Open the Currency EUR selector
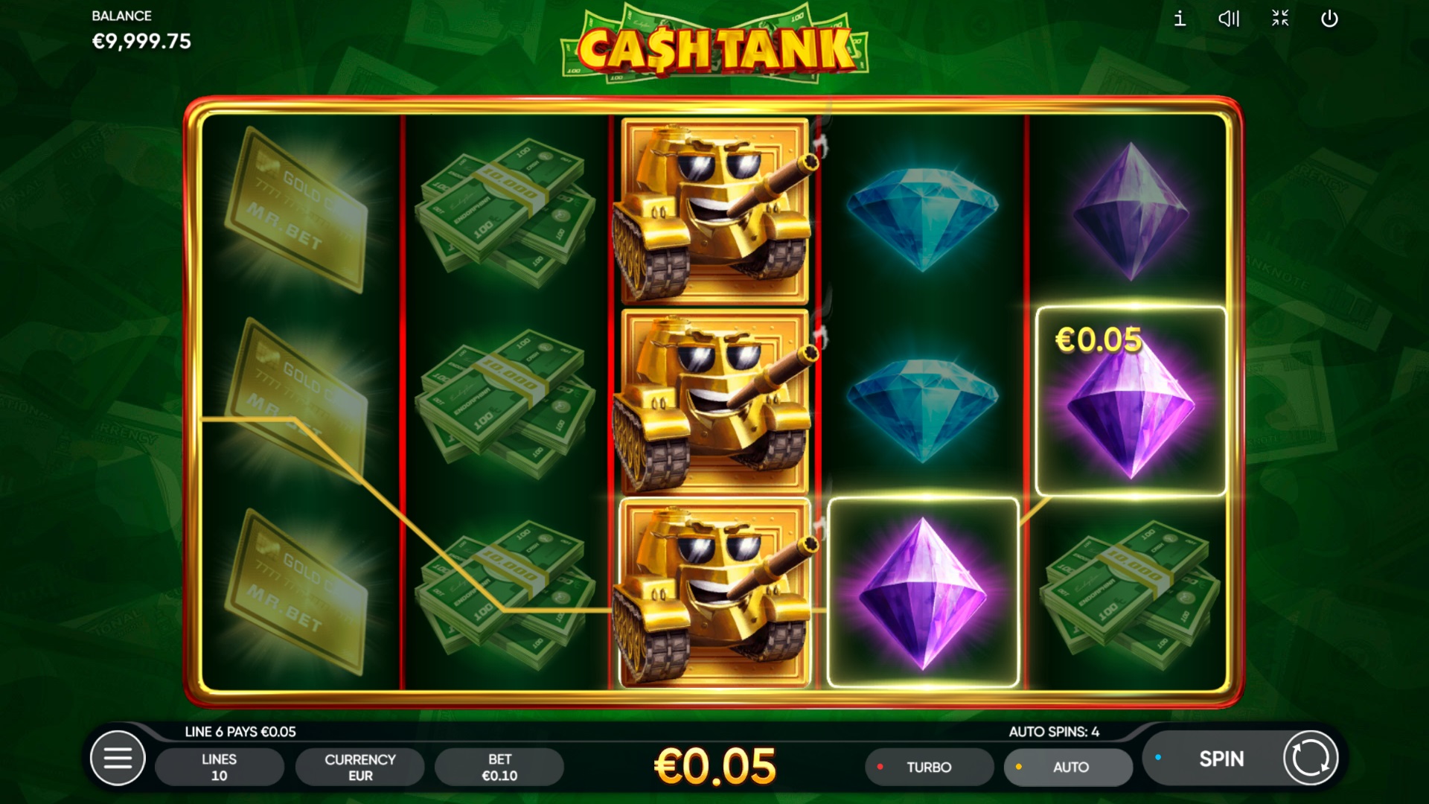The image size is (1429, 804). (359, 768)
